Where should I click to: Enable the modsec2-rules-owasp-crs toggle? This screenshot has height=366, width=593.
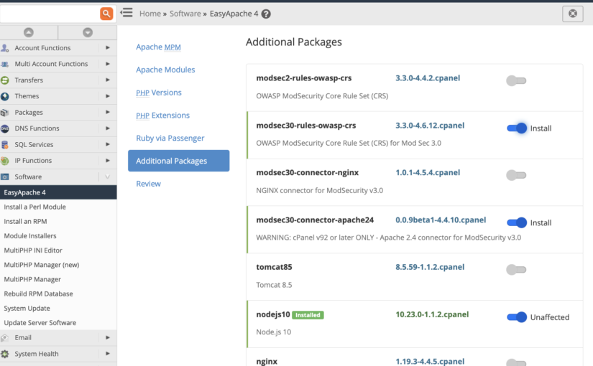[516, 80]
